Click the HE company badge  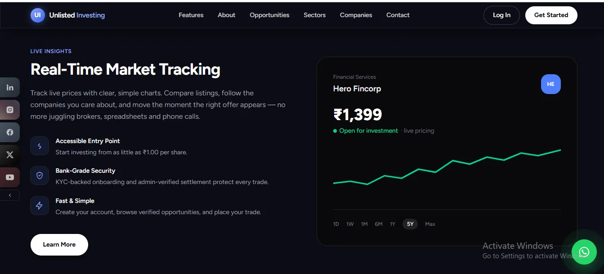click(x=551, y=84)
